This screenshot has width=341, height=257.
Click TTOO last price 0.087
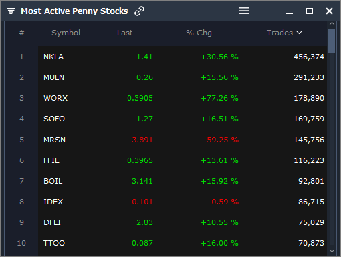tap(142, 243)
